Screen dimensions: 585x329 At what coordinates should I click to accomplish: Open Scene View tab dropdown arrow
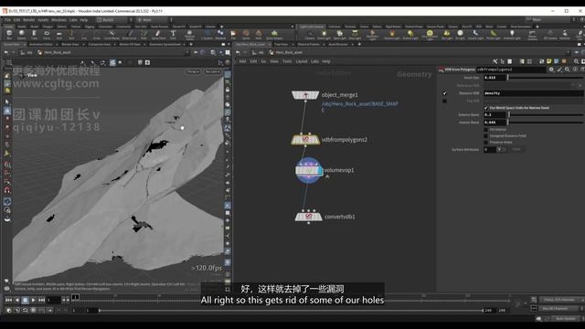[x=25, y=45]
